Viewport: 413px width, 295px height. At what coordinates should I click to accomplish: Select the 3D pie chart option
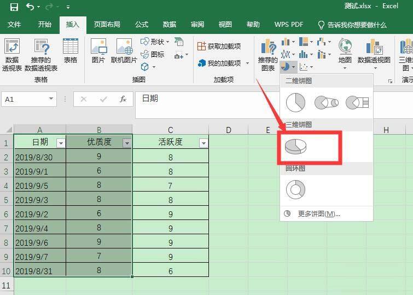(x=296, y=147)
